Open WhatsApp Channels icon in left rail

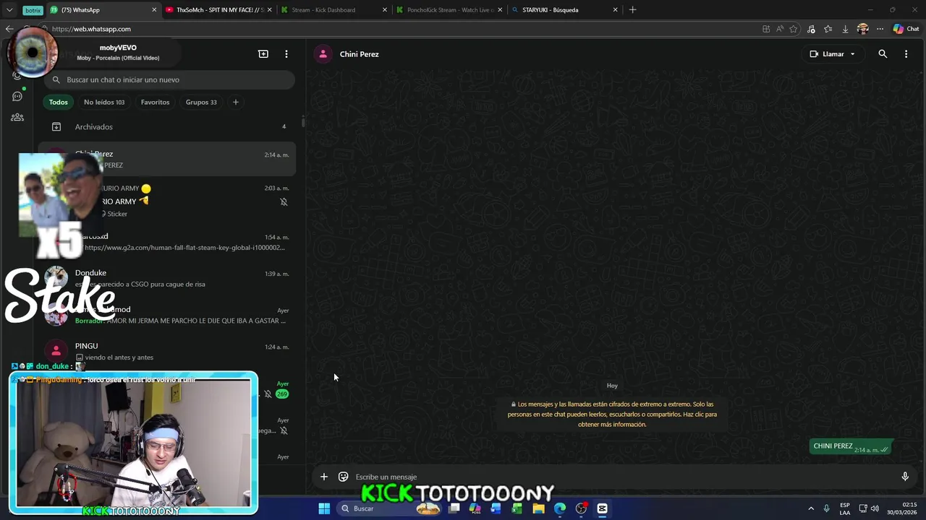pyautogui.click(x=17, y=96)
